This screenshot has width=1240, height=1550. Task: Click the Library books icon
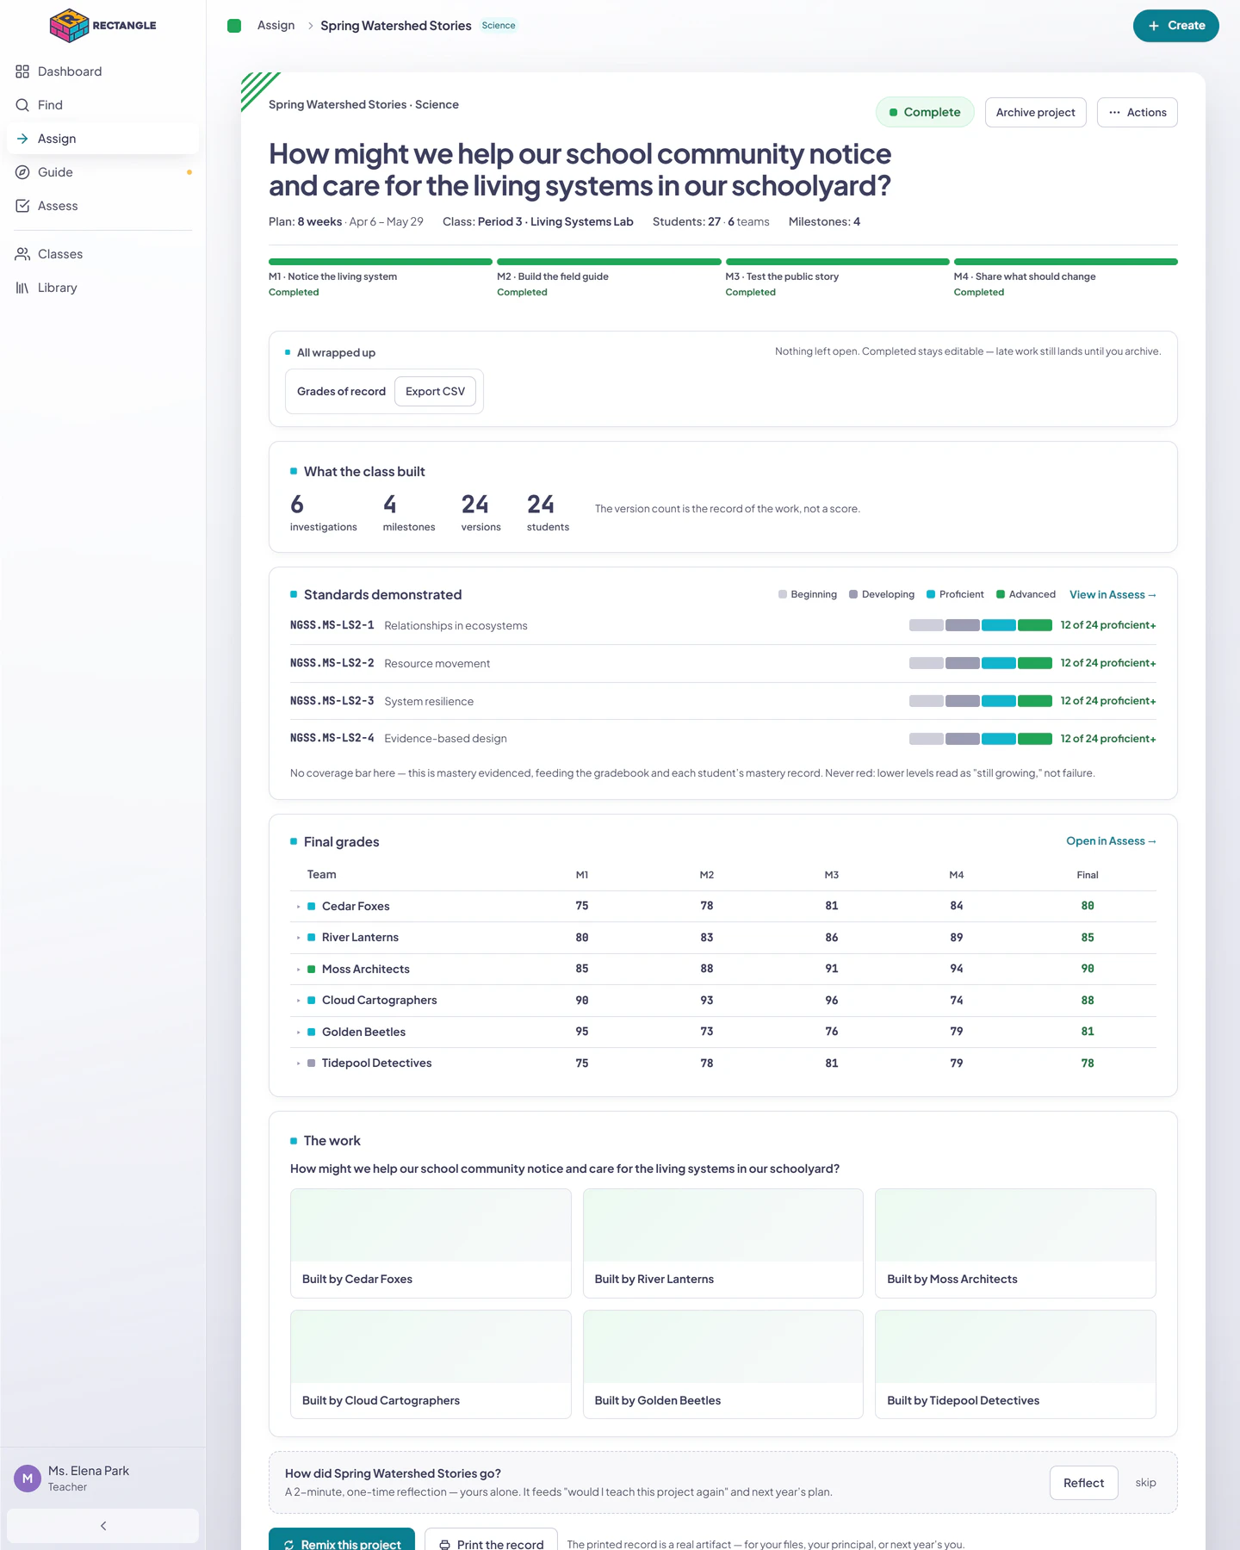(22, 288)
